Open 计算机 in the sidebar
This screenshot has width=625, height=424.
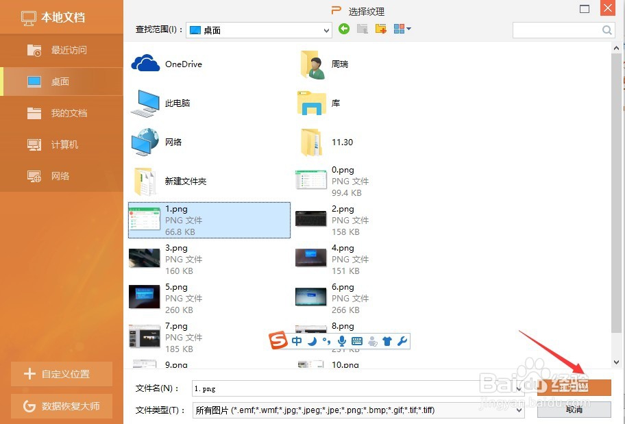click(62, 145)
